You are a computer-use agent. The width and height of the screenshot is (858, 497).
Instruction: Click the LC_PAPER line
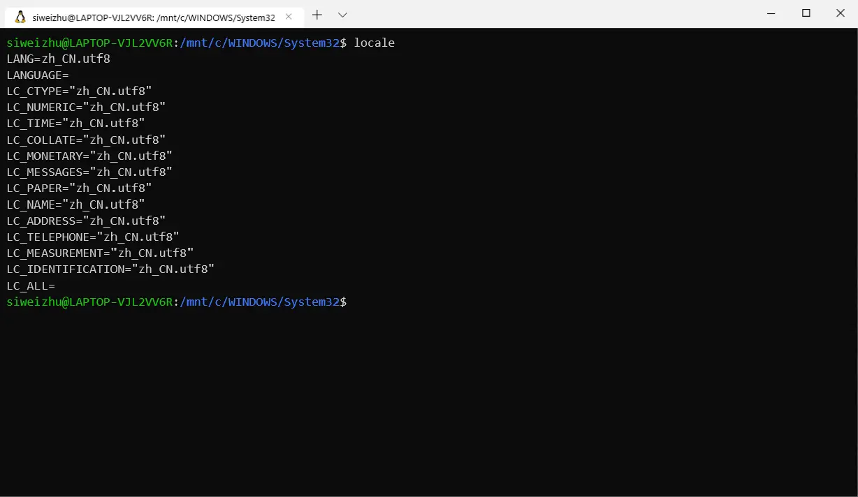(x=79, y=188)
